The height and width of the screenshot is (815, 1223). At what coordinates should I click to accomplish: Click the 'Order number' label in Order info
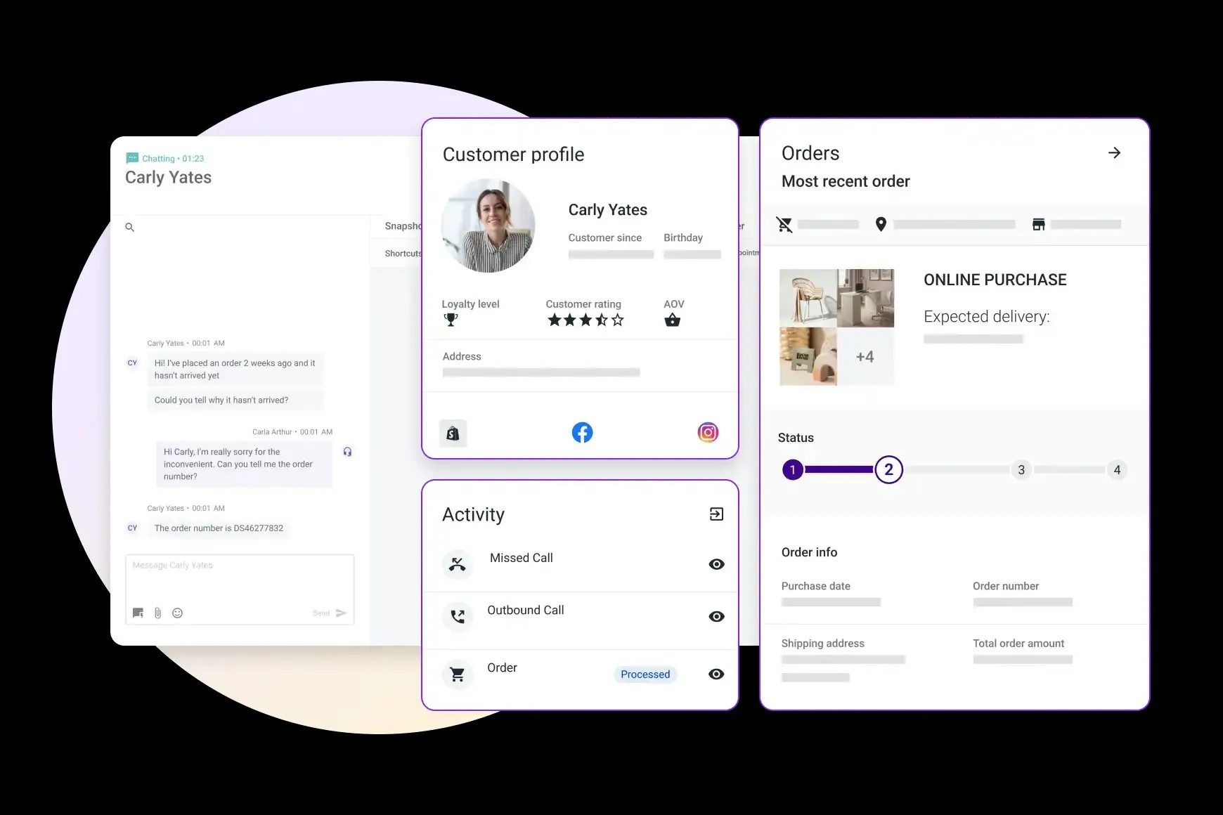point(1006,586)
